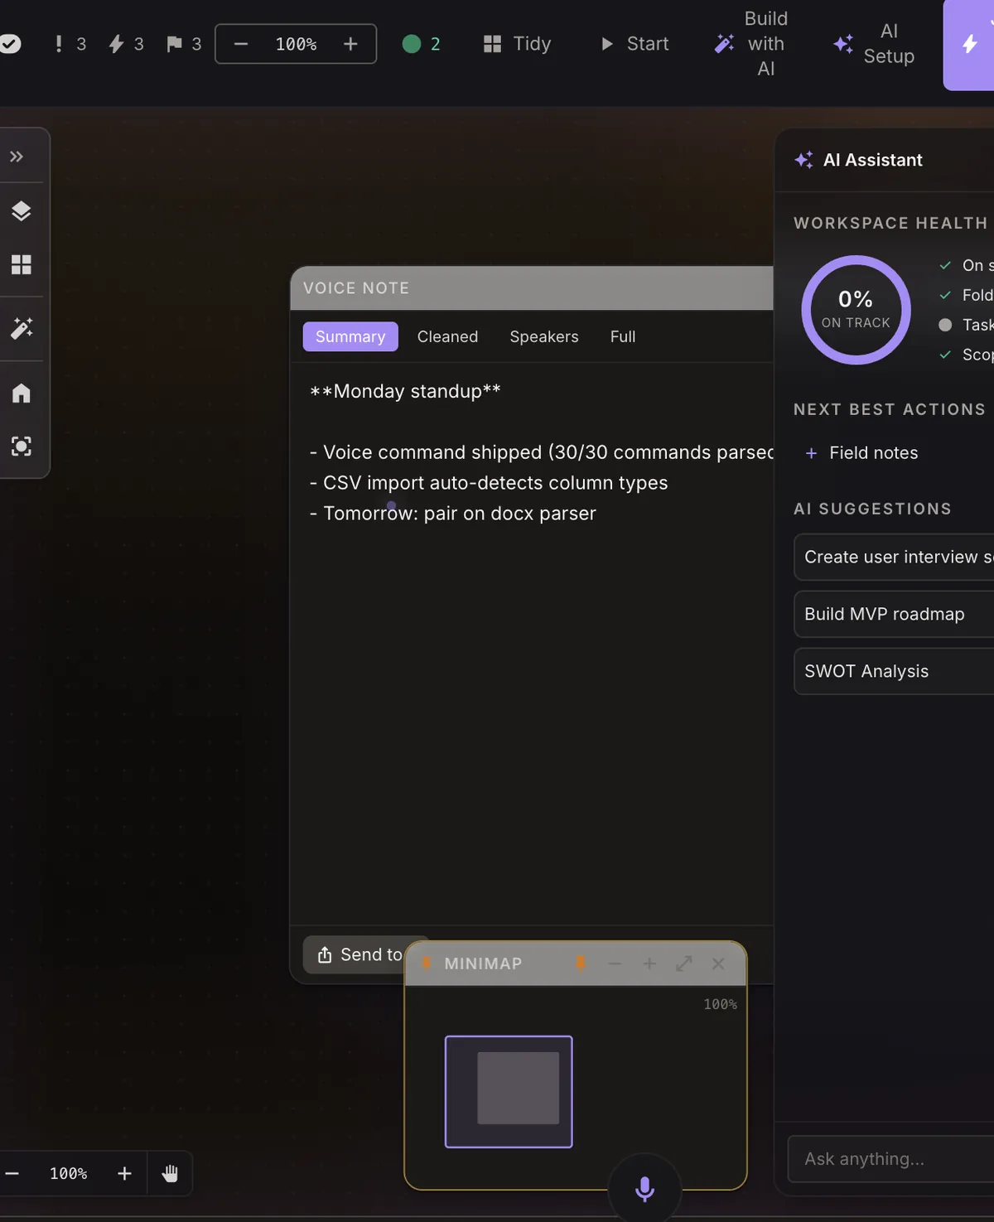Add Field notes next best action
The image size is (994, 1222).
[x=861, y=452]
